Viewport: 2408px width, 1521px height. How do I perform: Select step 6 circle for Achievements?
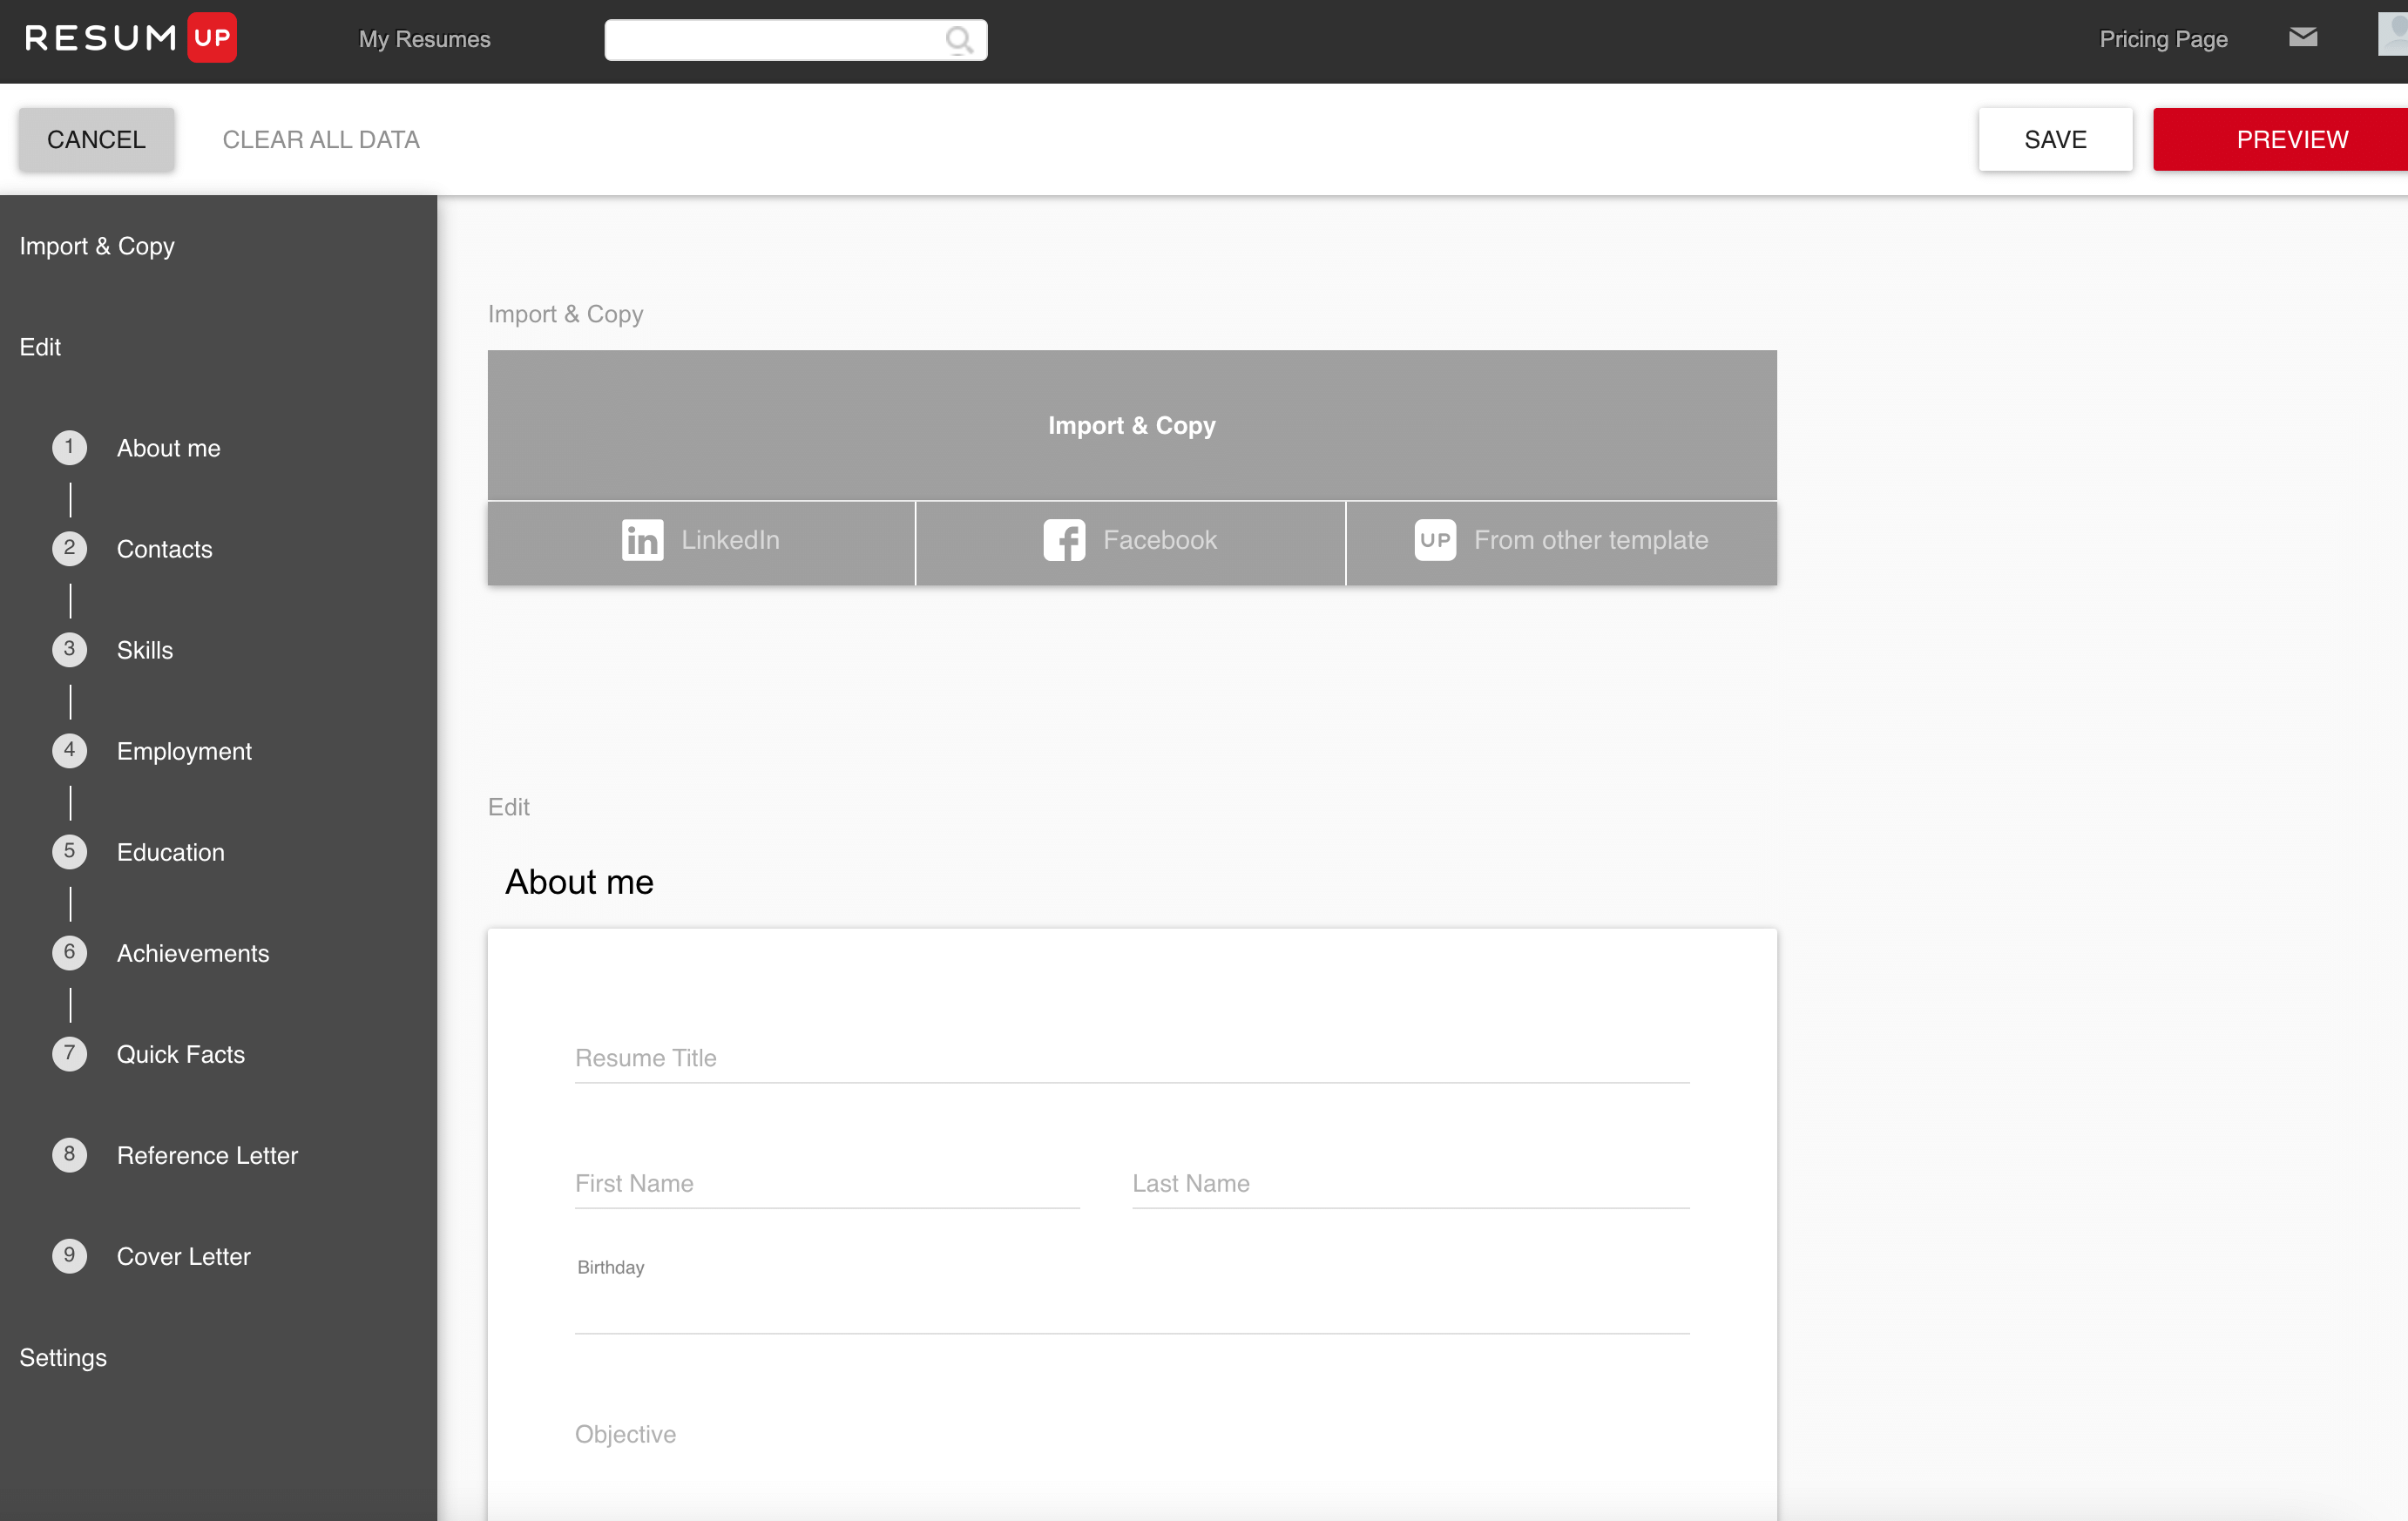[69, 952]
